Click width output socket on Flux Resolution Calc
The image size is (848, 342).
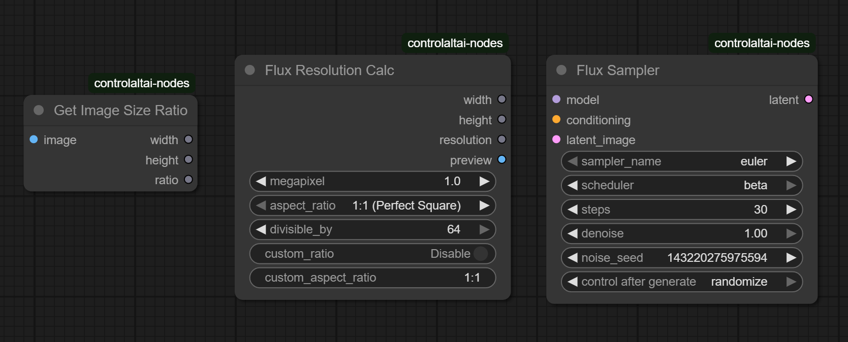point(502,99)
